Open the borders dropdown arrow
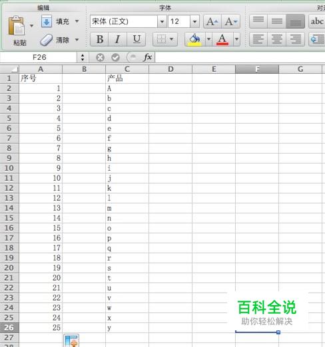The image size is (325, 347). click(172, 39)
